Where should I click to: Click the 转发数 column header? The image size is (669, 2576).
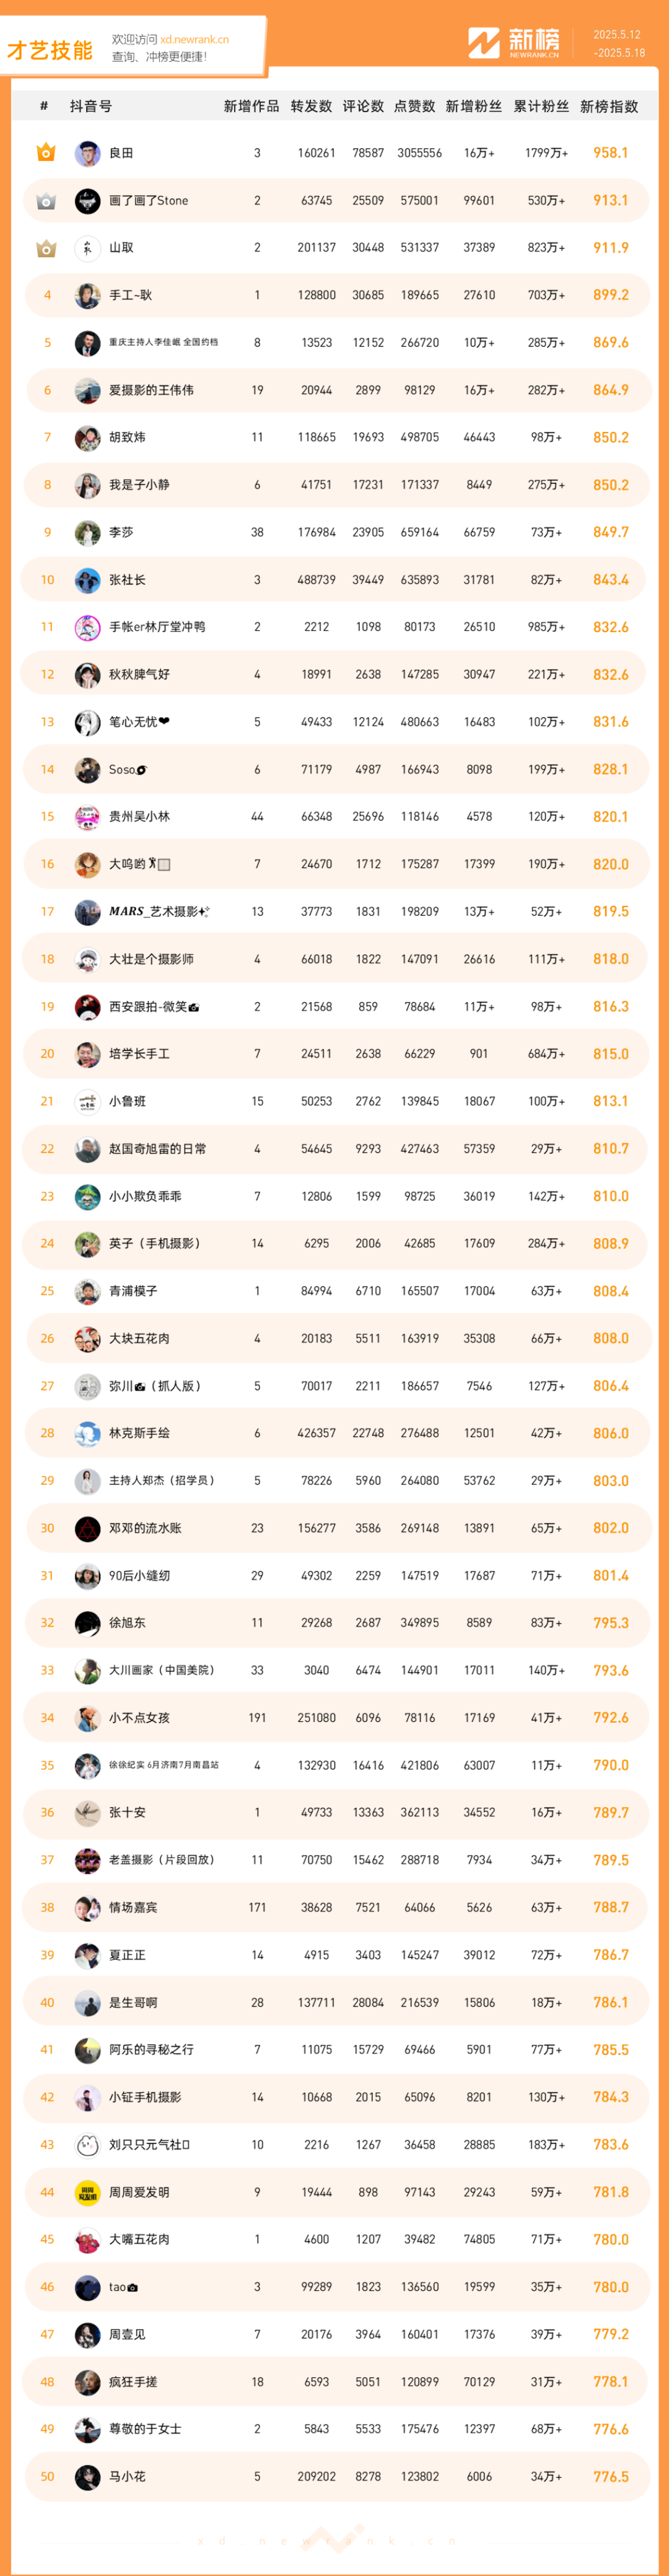pyautogui.click(x=311, y=106)
